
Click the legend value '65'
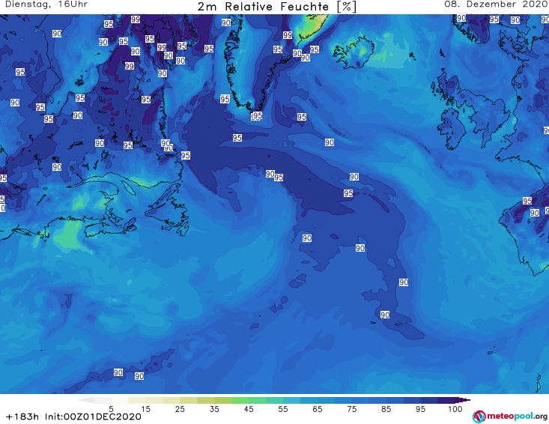318,409
